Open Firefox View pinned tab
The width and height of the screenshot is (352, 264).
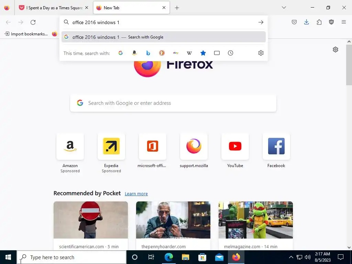pos(7,8)
